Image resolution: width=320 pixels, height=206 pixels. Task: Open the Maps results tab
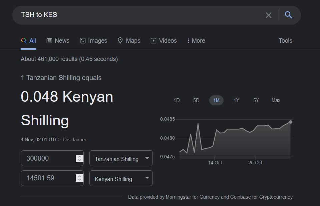(x=129, y=41)
